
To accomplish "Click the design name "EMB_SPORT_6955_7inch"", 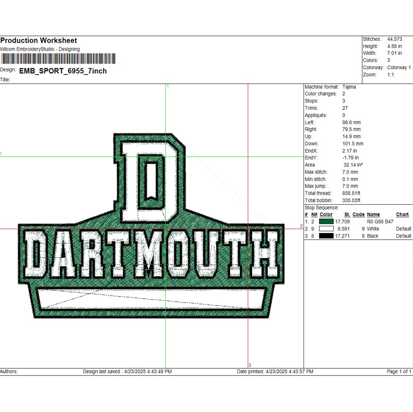I will pyautogui.click(x=63, y=71).
